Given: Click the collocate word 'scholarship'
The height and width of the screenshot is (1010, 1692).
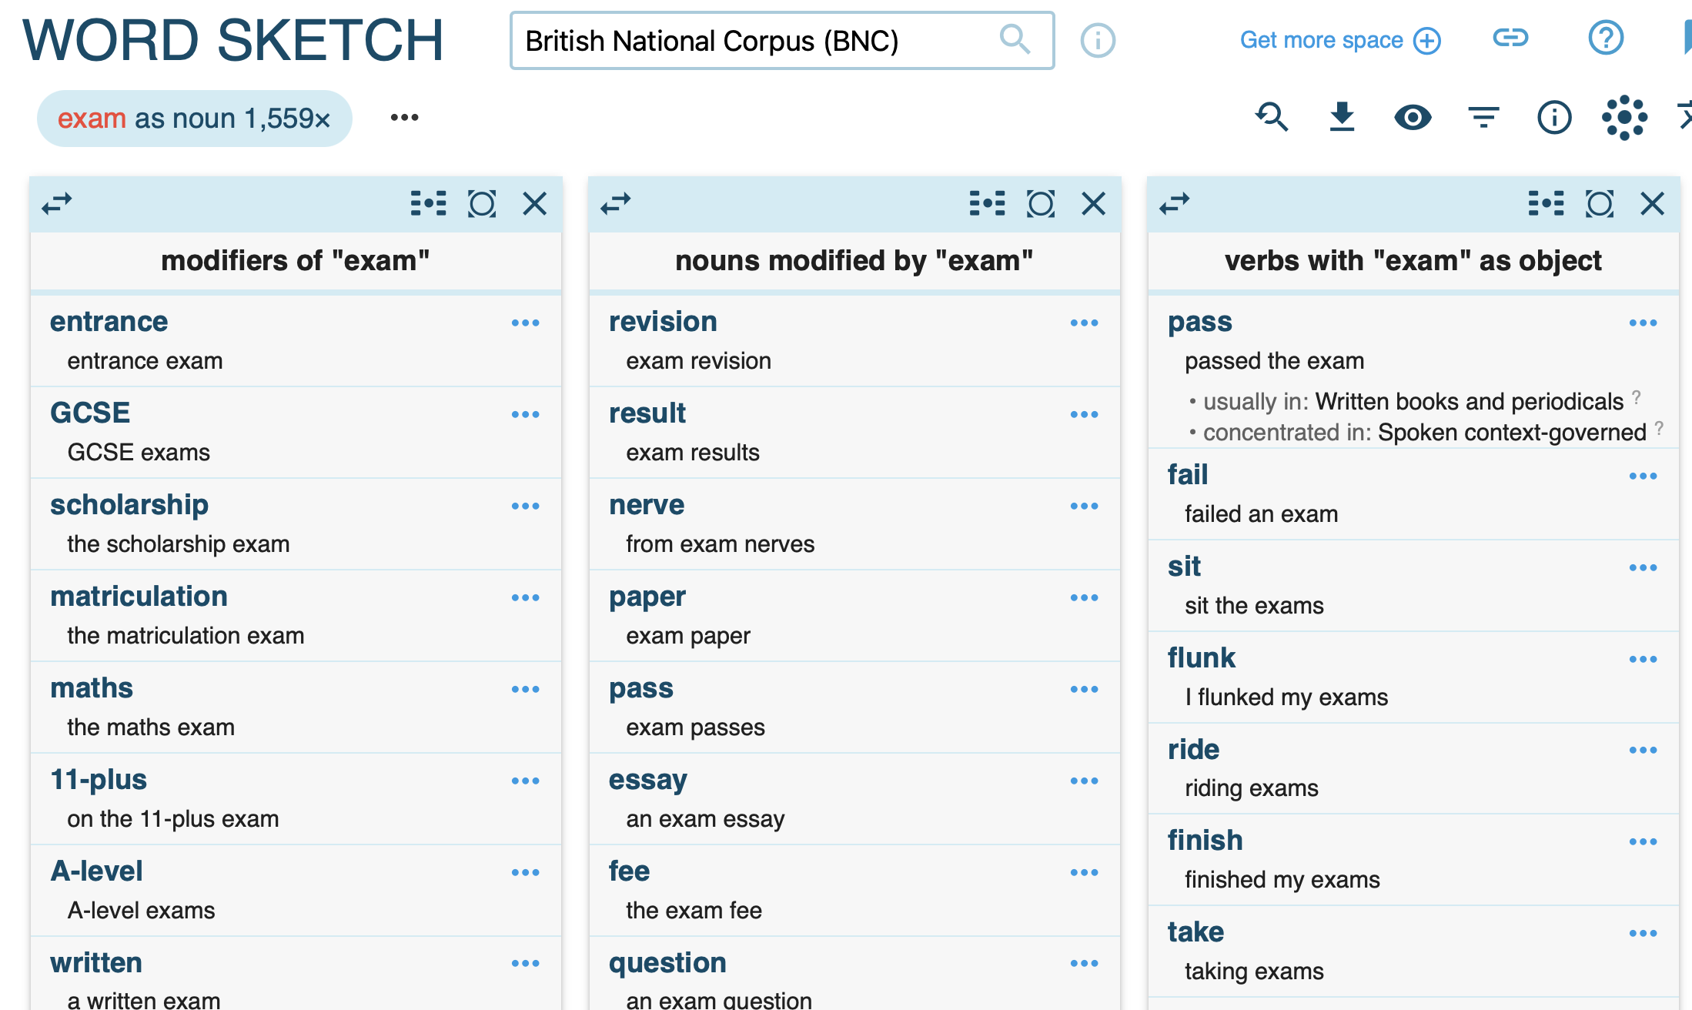Looking at the screenshot, I should tap(129, 505).
